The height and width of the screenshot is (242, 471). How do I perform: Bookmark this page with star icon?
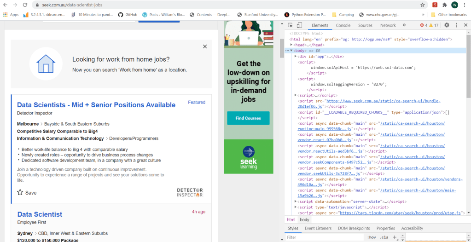click(x=423, y=5)
